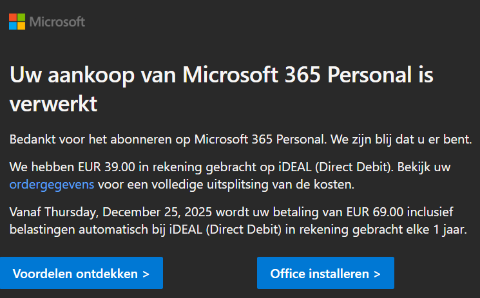Click the red square of the Microsoft logo
This screenshot has width=480, height=298.
click(13, 17)
